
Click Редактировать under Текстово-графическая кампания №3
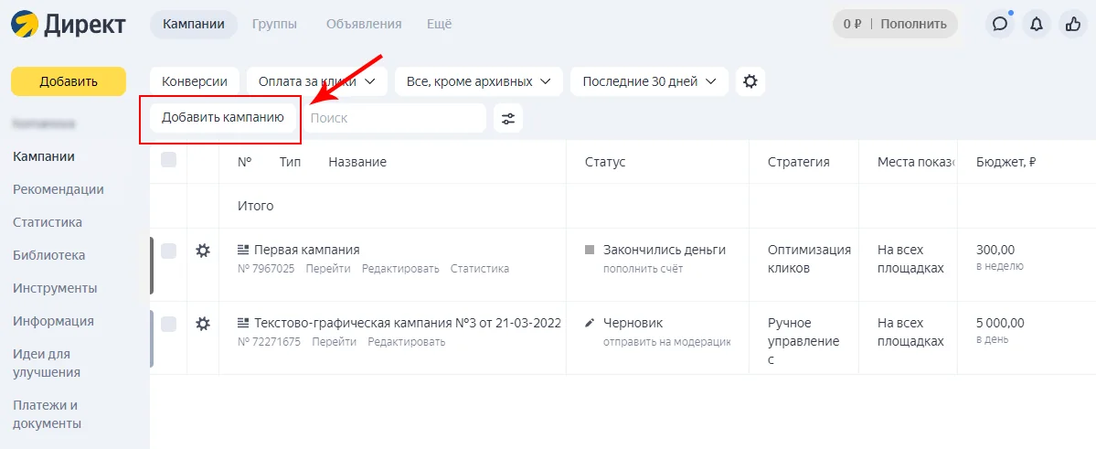[x=406, y=342]
